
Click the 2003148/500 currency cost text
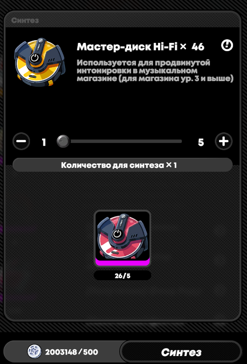tap(72, 352)
